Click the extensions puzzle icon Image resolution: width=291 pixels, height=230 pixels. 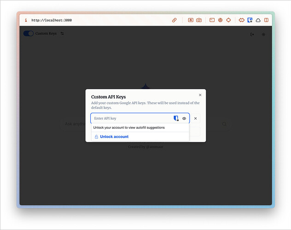pos(241,20)
